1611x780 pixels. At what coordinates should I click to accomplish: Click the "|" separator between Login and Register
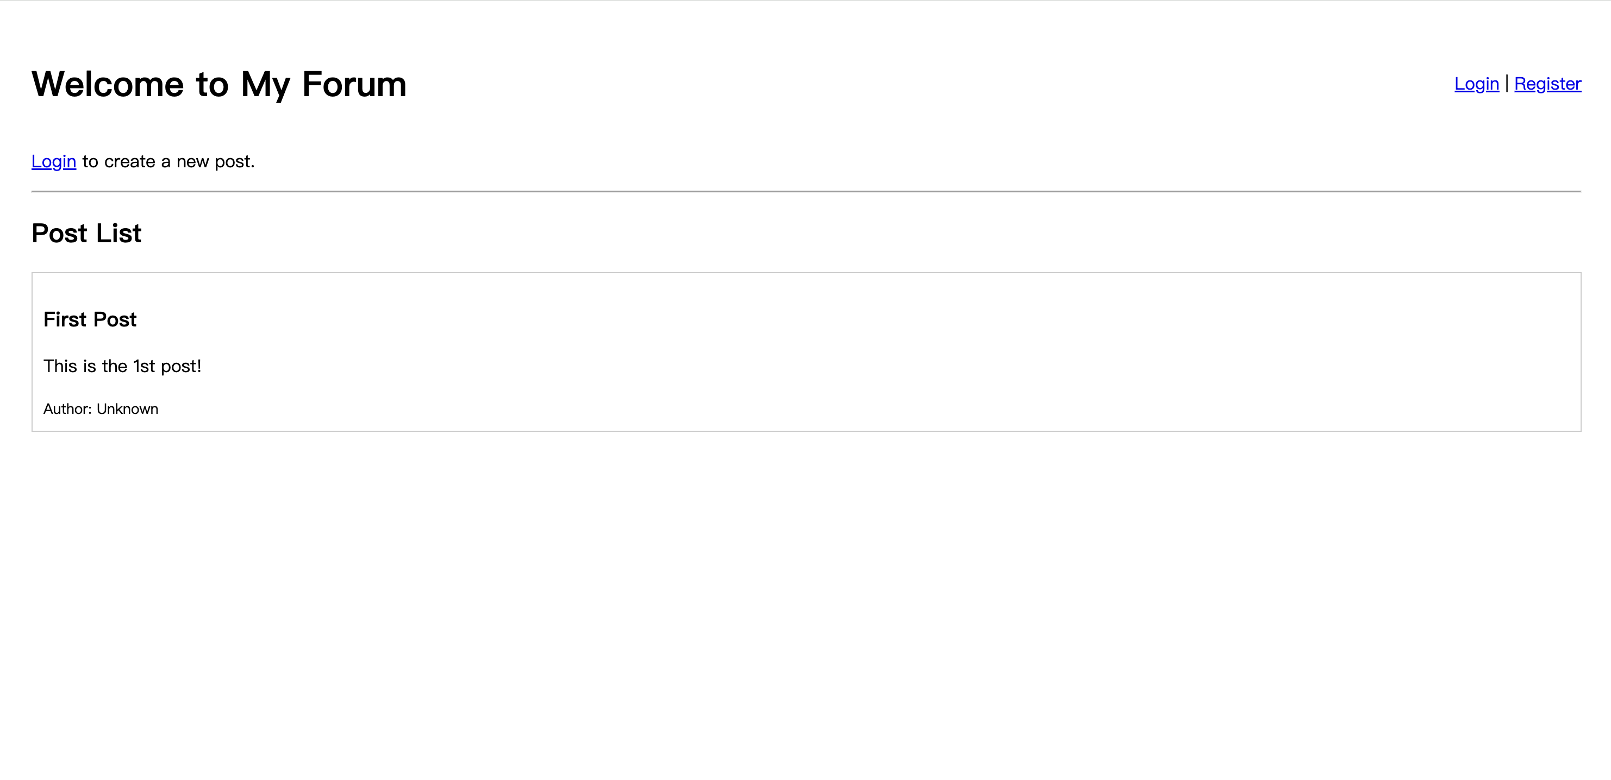(1507, 84)
